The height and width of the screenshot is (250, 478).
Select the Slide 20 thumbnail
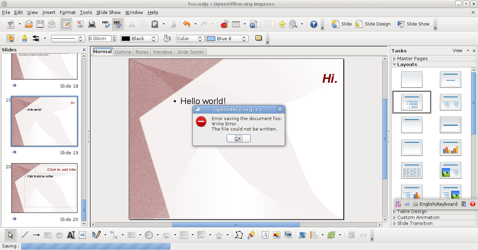click(44, 188)
